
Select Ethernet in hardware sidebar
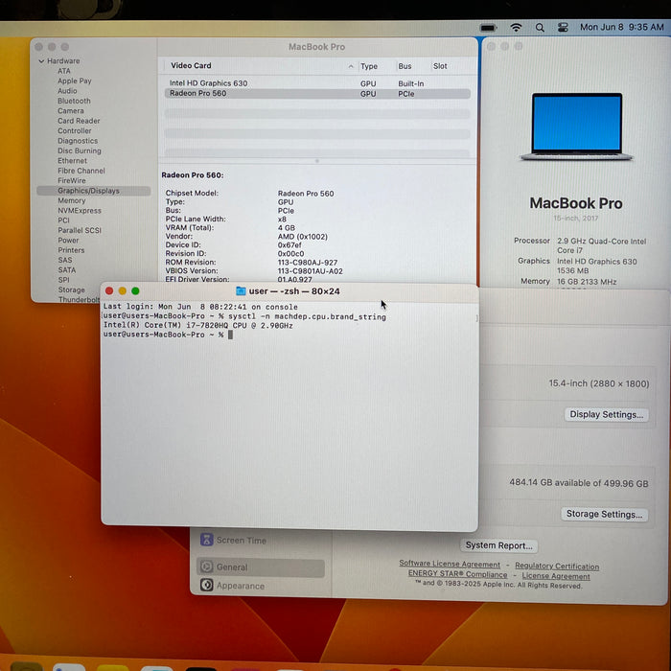click(72, 160)
